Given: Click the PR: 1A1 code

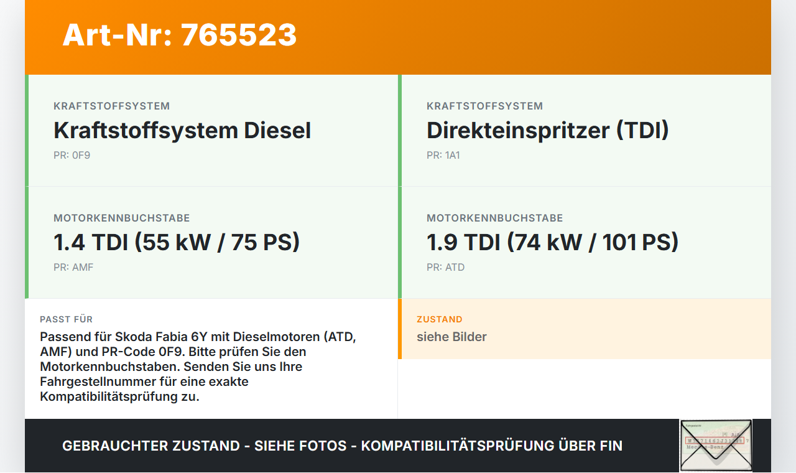Looking at the screenshot, I should click(x=443, y=155).
